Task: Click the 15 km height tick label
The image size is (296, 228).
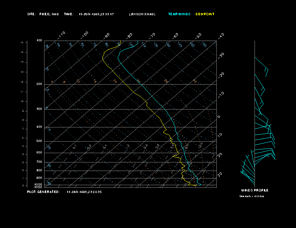Action: tap(22, 42)
